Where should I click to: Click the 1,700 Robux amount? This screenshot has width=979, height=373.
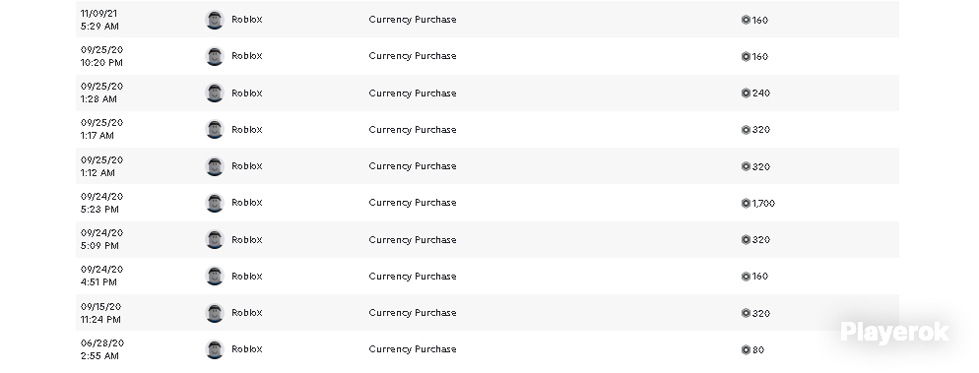(x=763, y=204)
